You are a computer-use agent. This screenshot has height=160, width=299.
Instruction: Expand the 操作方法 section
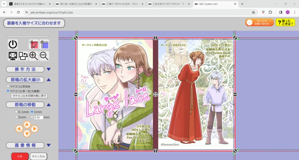coord(48,69)
